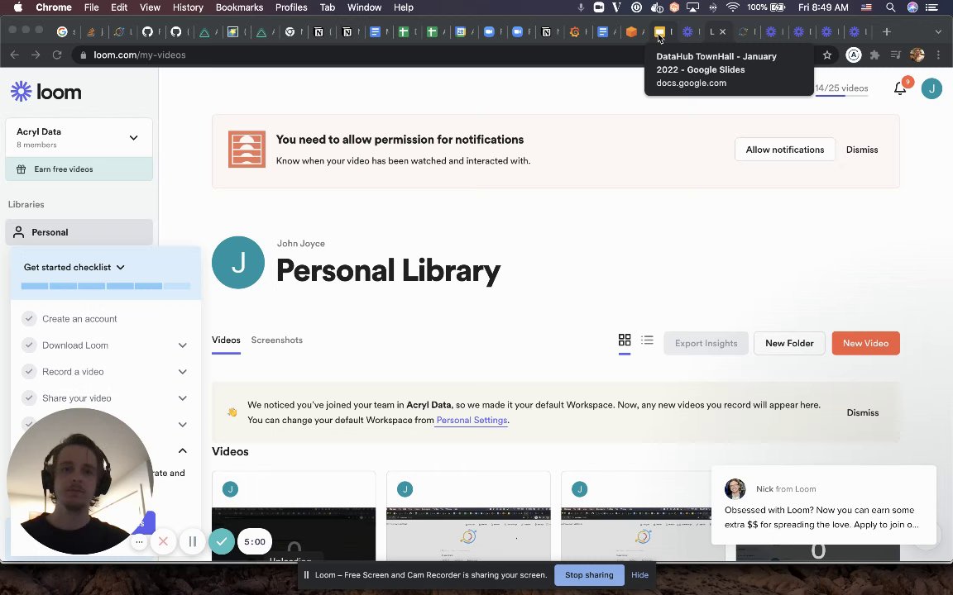
Task: Collapse the Get started checklist
Action: click(x=120, y=267)
